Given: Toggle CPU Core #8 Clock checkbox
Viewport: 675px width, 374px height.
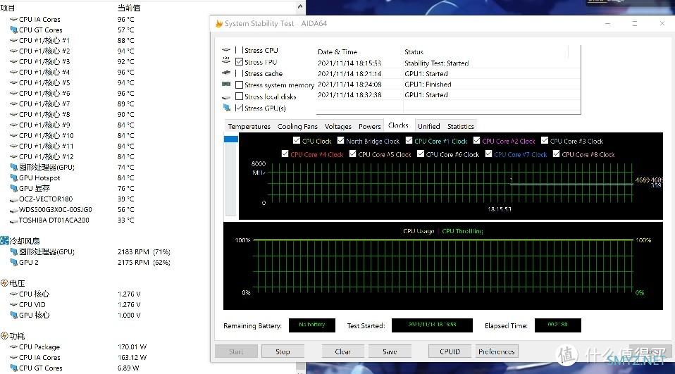Looking at the screenshot, I should [556, 154].
